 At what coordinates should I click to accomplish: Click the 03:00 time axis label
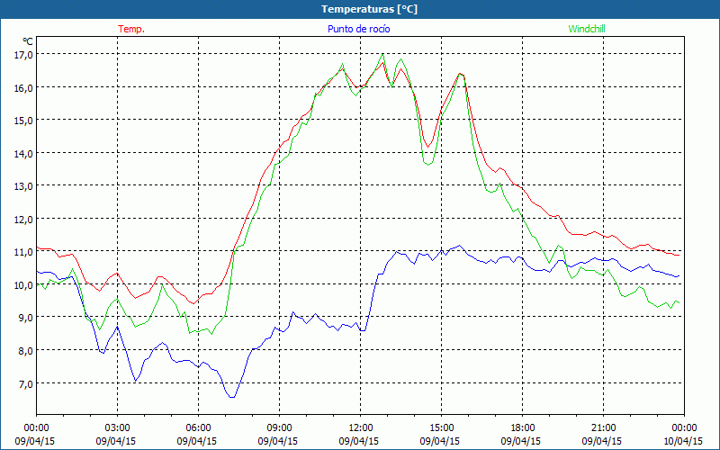[118, 428]
